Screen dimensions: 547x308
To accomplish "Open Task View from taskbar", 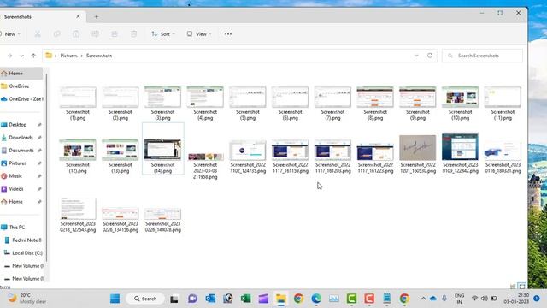I will coord(174,299).
